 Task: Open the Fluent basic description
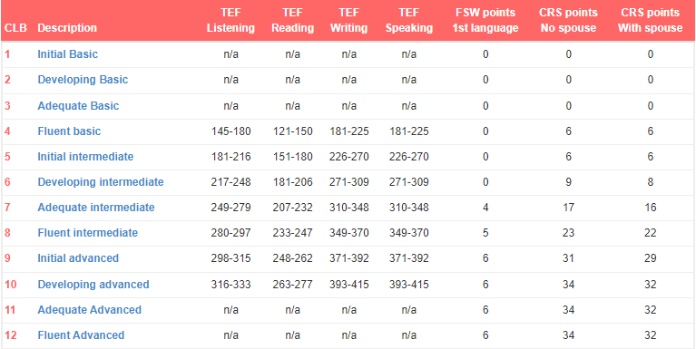tap(69, 131)
